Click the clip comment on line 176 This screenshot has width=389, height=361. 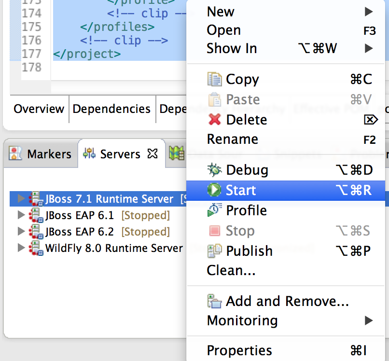click(x=124, y=41)
